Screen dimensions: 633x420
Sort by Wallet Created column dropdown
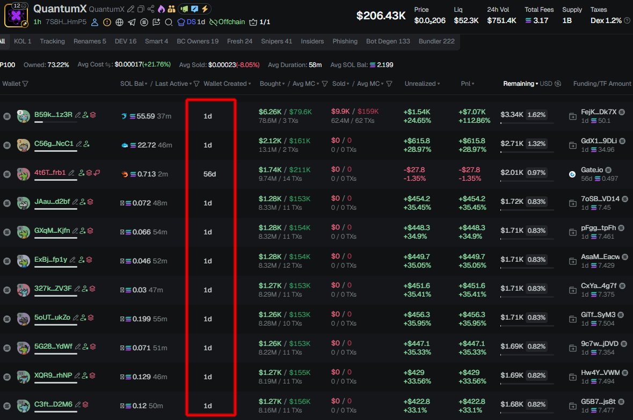(x=225, y=84)
